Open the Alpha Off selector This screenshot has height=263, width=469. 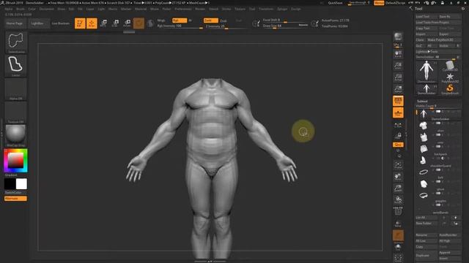(16, 89)
